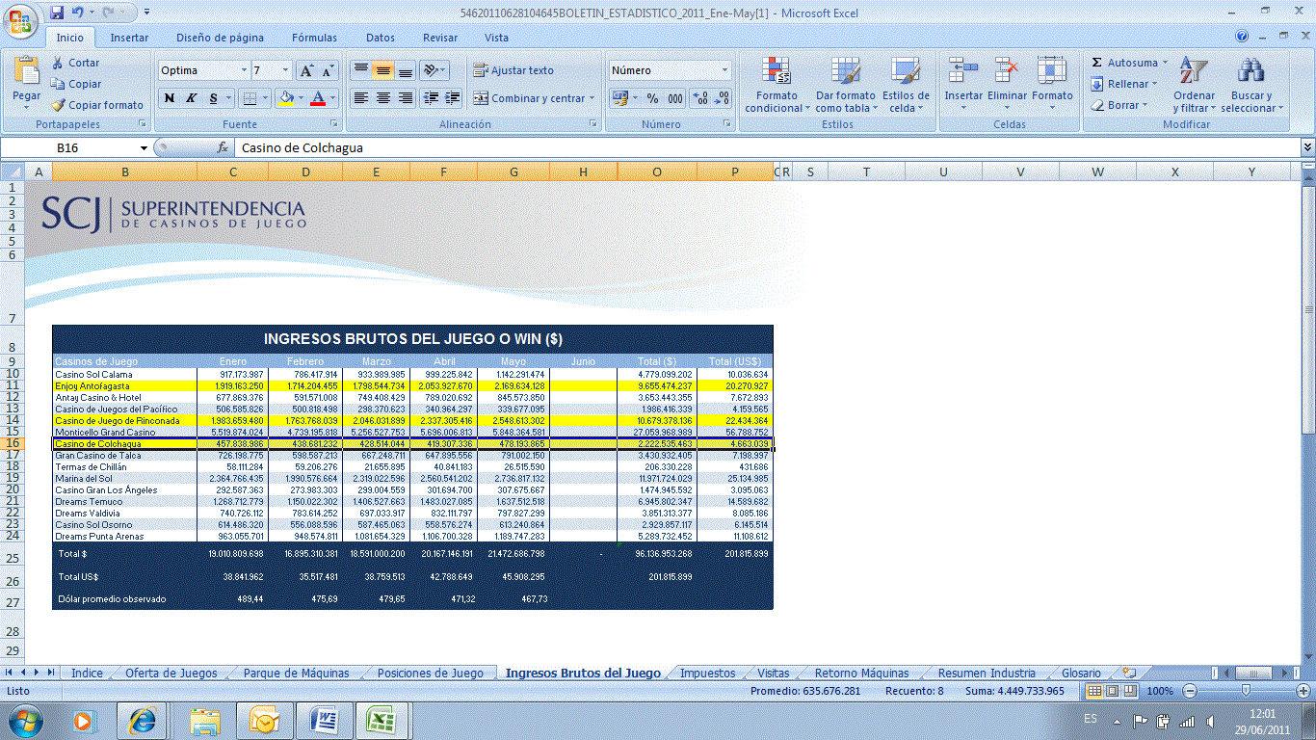Switch to the Datos ribbon tab
1316x740 pixels.
[x=381, y=38]
